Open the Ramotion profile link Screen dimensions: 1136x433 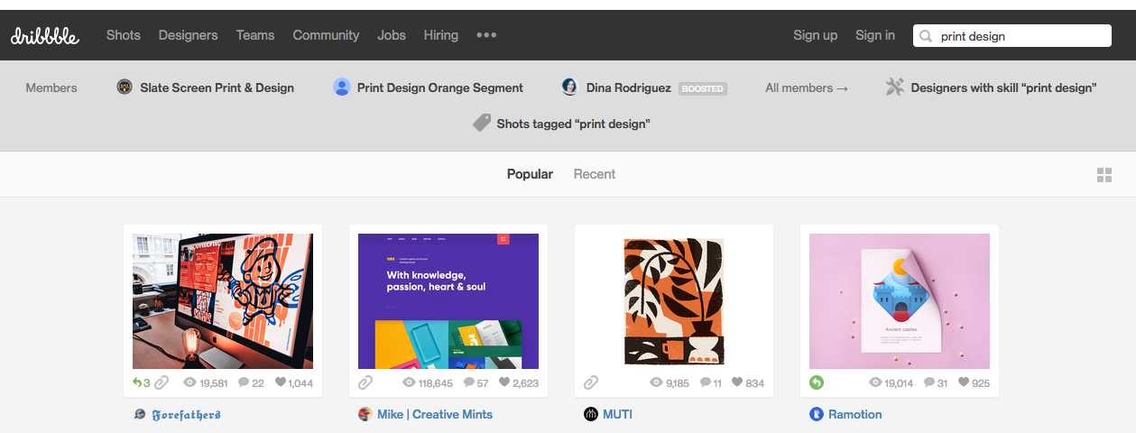[855, 414]
